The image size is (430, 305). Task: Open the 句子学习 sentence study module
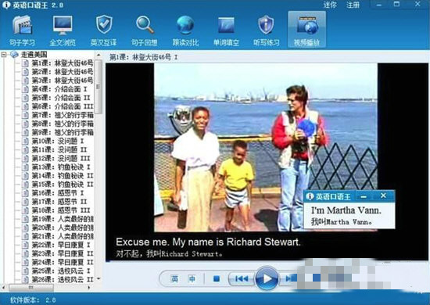pyautogui.click(x=22, y=30)
